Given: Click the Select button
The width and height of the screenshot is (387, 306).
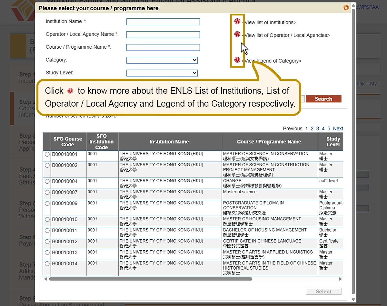Looking at the screenshot, I should pyautogui.click(x=323, y=292).
